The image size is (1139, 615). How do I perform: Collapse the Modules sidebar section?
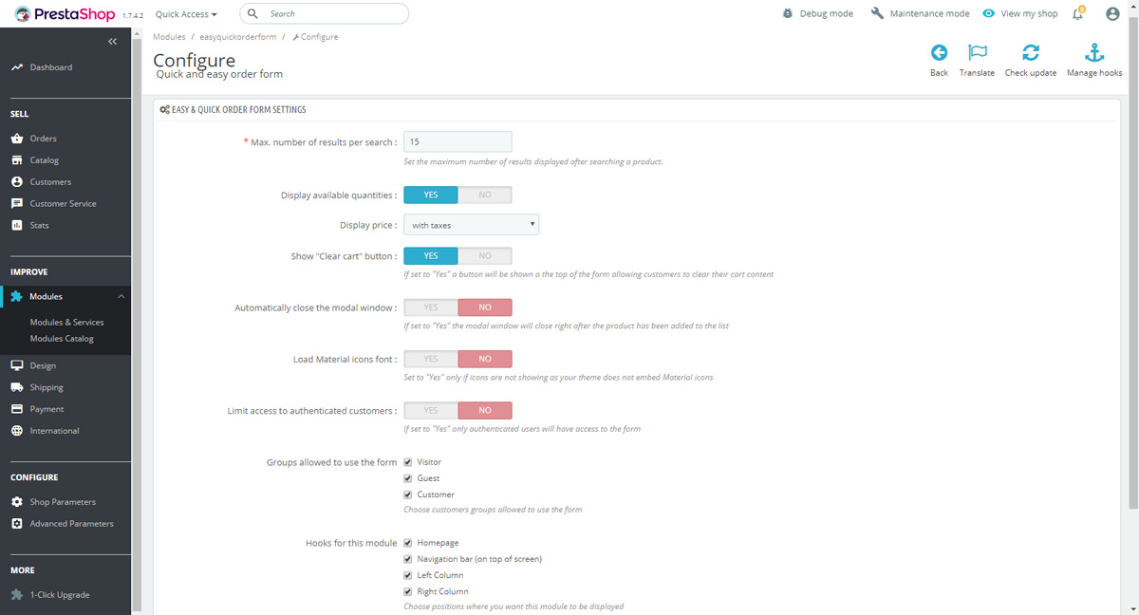121,297
